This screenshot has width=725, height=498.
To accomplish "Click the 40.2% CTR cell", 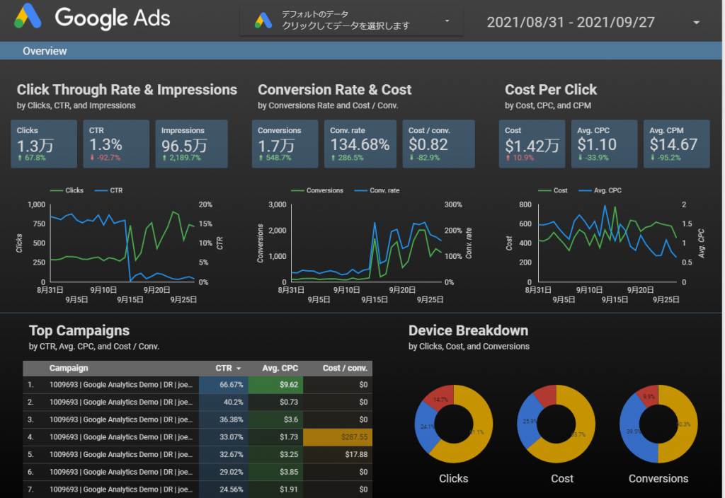I will tap(224, 403).
